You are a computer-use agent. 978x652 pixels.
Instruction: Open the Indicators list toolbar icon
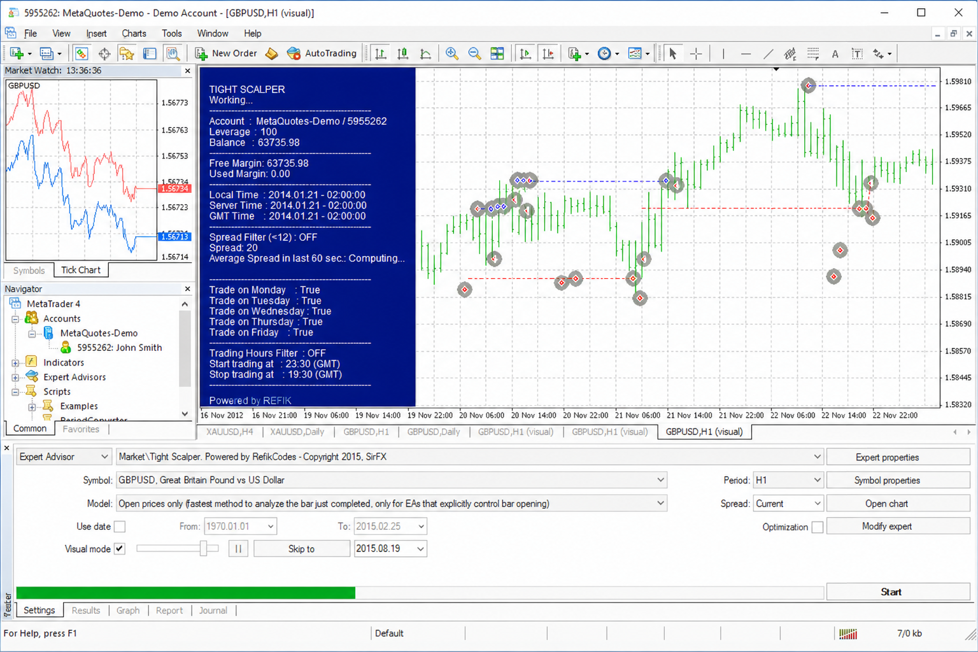coord(575,53)
